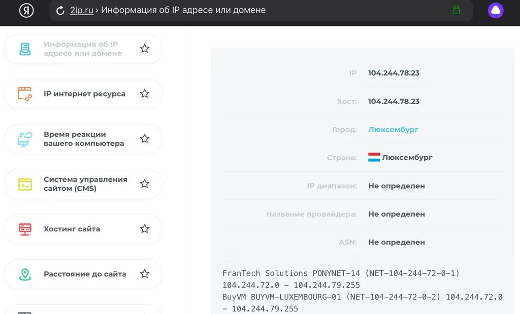520x314 pixels.
Task: Click the CMS terminal icon
Action: coord(25,184)
